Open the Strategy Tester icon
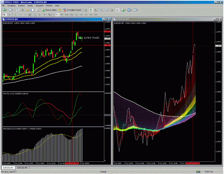The height and width of the screenshot is (174, 224). click(x=37, y=10)
